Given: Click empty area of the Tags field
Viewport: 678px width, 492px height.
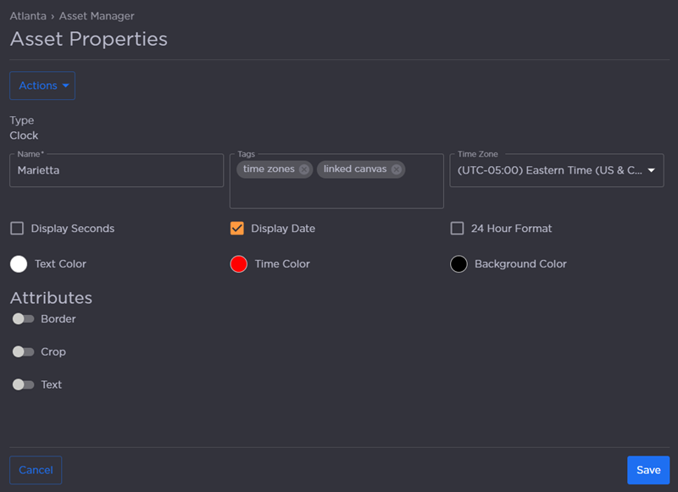Looking at the screenshot, I should click(336, 195).
